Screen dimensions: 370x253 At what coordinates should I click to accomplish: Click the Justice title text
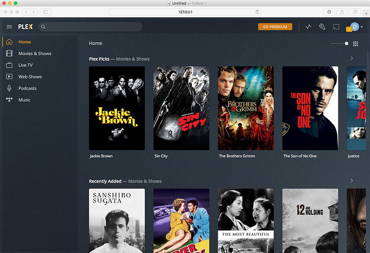(x=353, y=156)
